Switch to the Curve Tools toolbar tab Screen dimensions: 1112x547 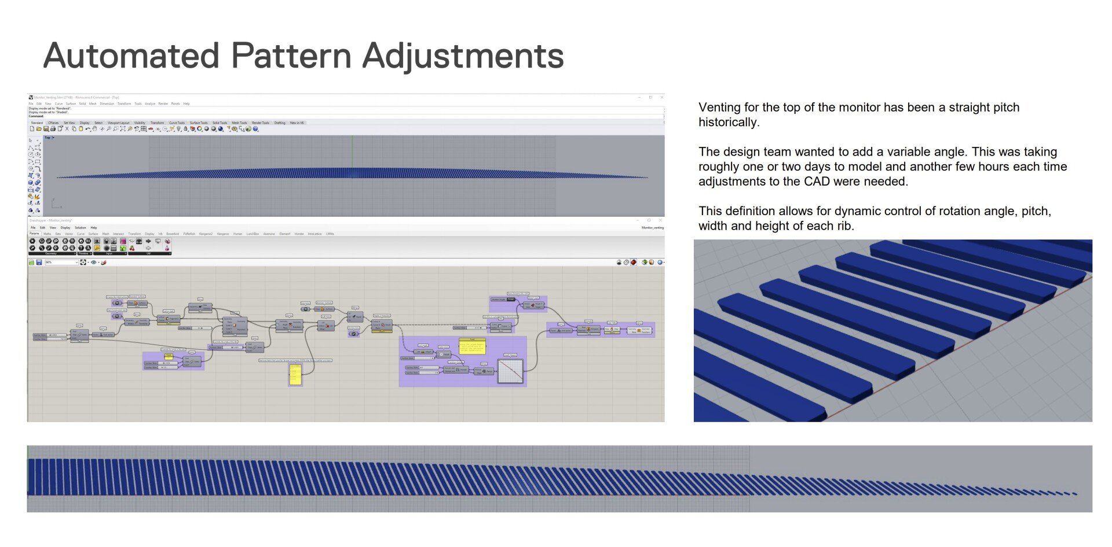[177, 123]
